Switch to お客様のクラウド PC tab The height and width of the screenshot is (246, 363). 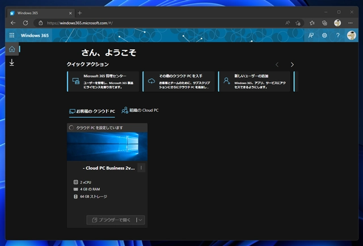point(92,111)
